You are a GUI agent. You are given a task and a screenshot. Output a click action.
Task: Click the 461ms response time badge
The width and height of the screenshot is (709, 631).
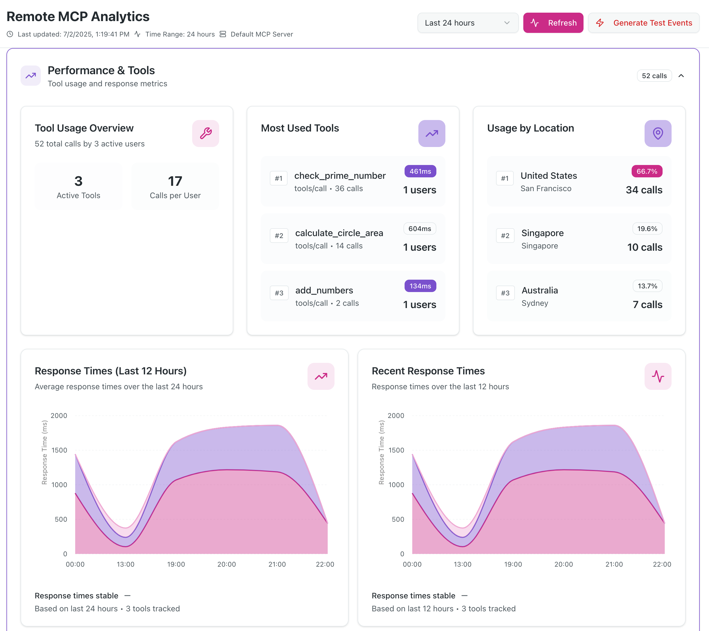click(x=420, y=171)
